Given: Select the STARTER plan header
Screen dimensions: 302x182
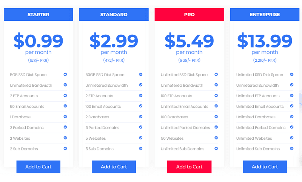Looking at the screenshot, I should coord(38,15).
